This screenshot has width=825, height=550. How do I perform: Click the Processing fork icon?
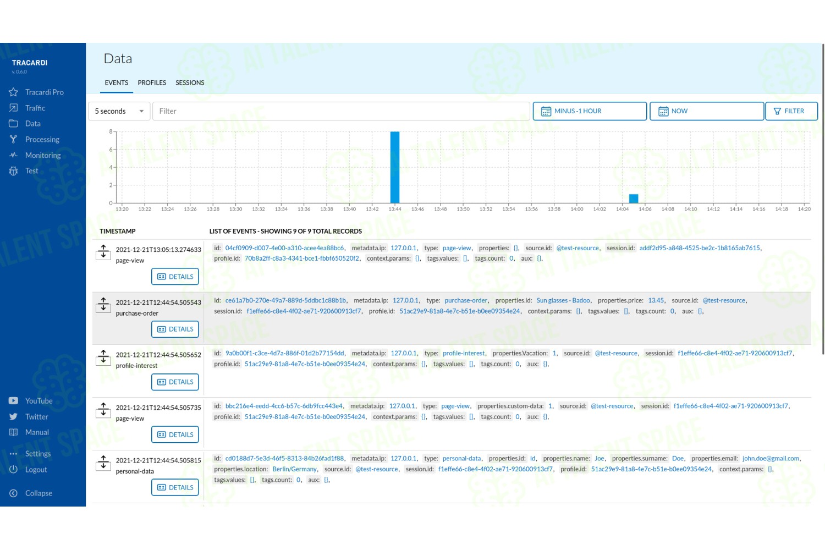(14, 139)
